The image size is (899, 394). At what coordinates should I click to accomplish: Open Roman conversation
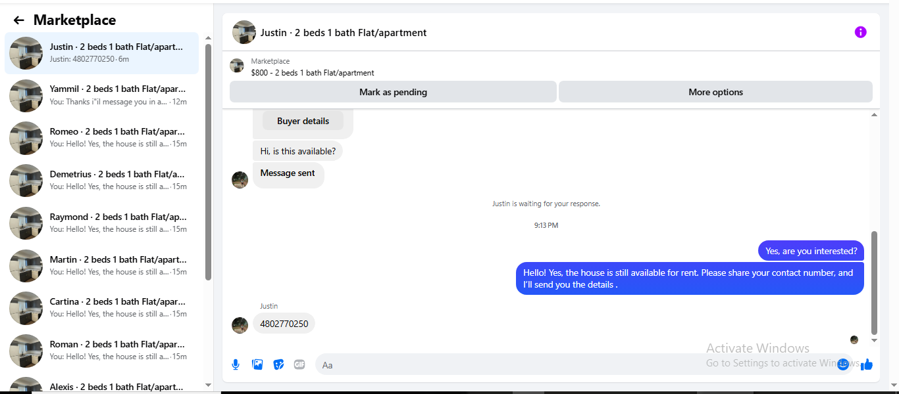101,351
